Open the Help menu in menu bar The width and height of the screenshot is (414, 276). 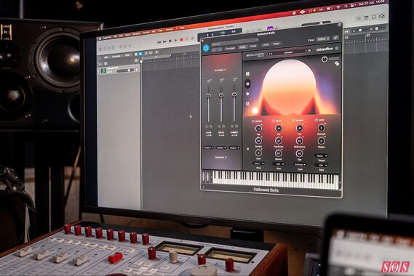182,28
